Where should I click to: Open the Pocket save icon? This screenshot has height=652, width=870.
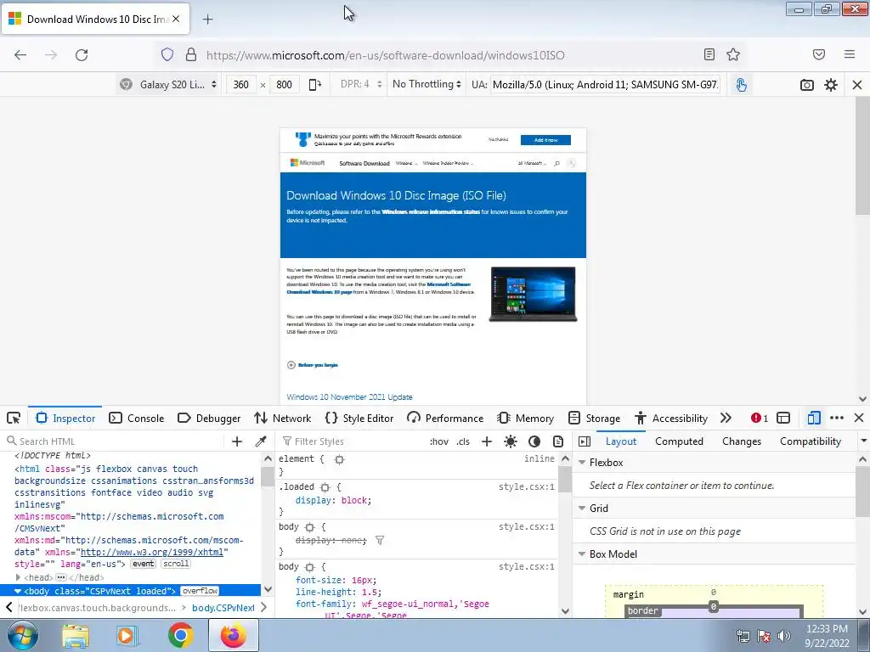[819, 54]
